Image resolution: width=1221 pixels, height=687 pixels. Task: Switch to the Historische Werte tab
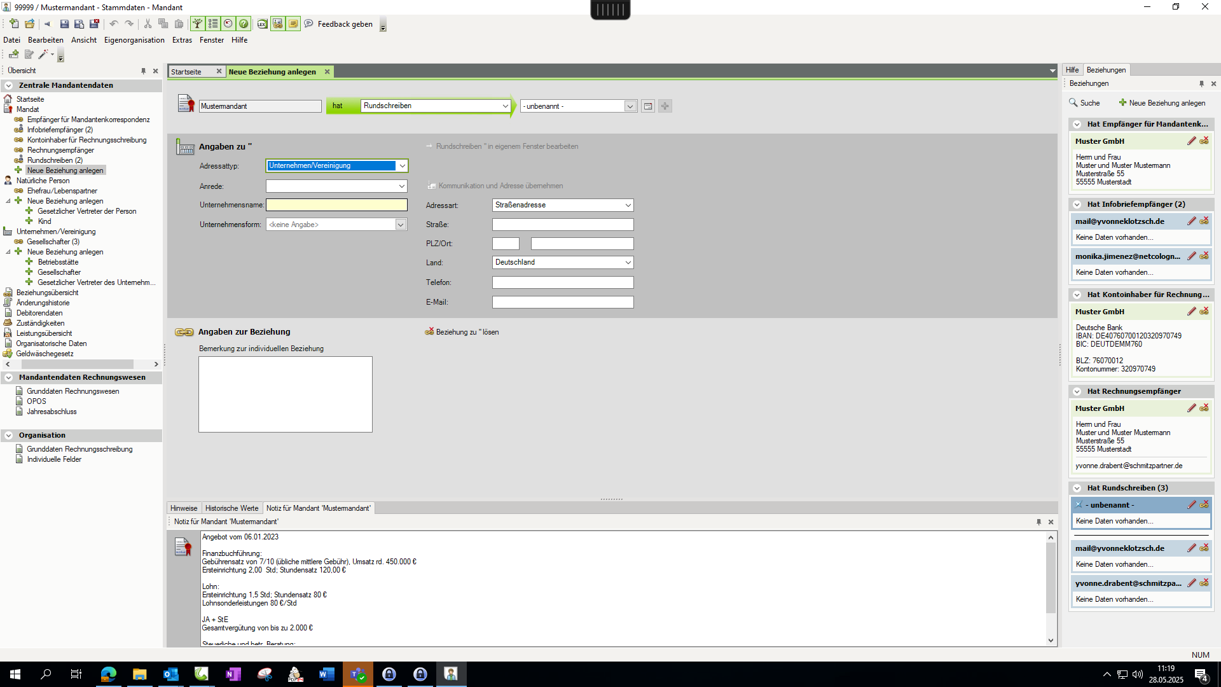[231, 508]
